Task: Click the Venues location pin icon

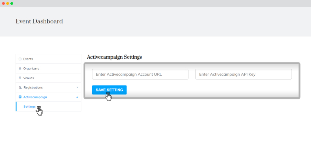Action: coord(20,78)
